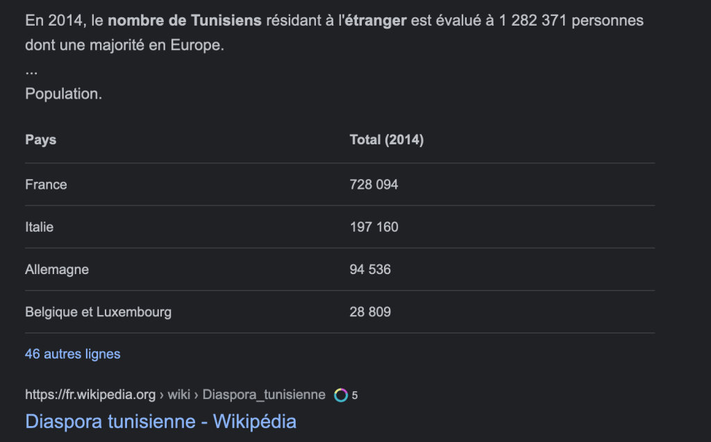
Task: Click the 'Pays' column header
Action: tap(41, 139)
